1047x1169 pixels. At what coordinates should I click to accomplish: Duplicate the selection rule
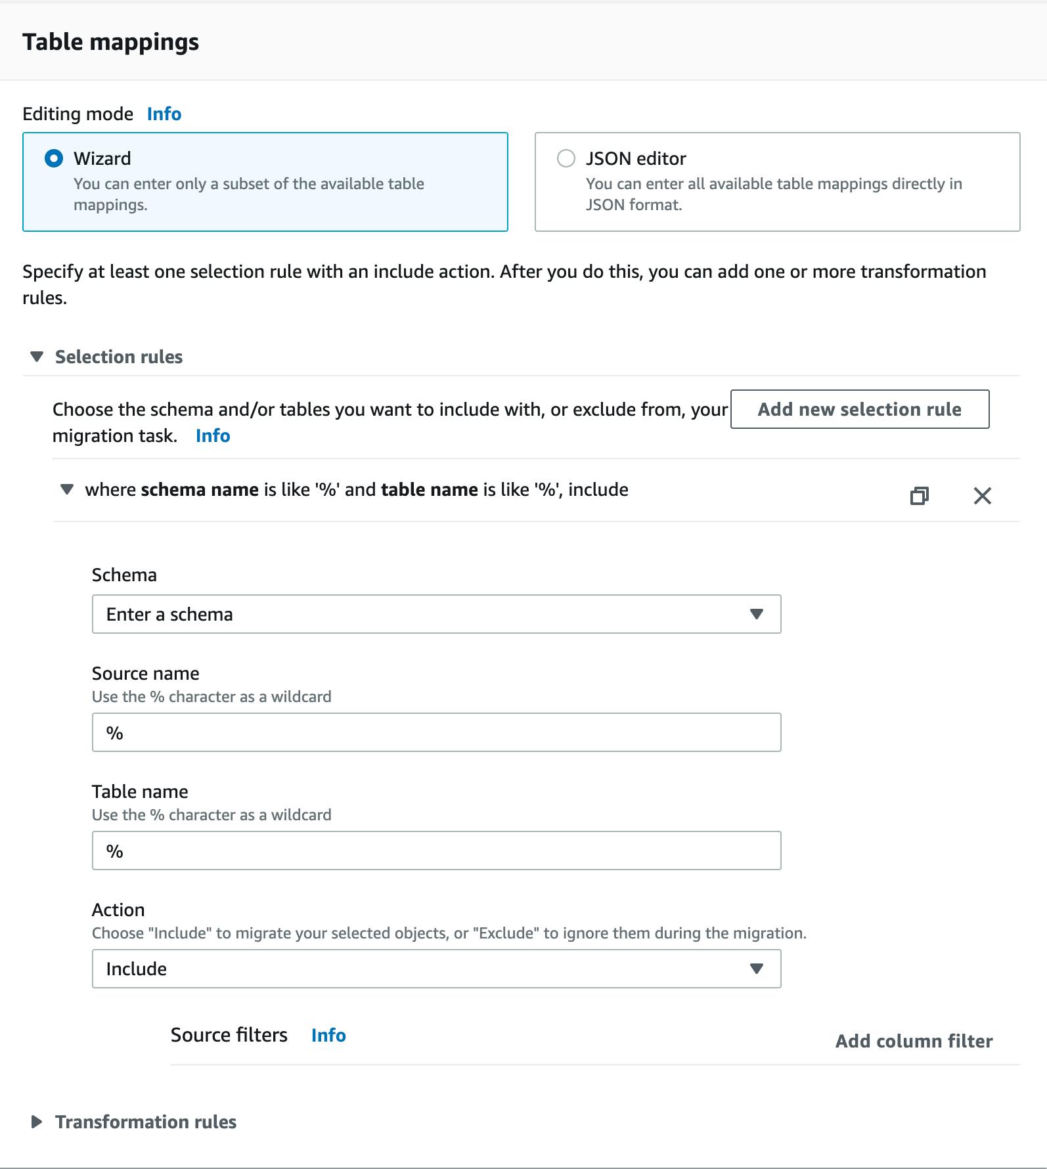point(920,496)
